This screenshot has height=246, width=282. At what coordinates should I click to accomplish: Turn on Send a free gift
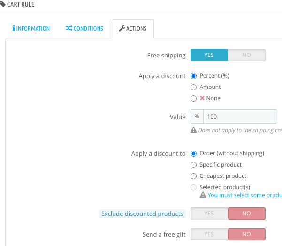(209, 234)
